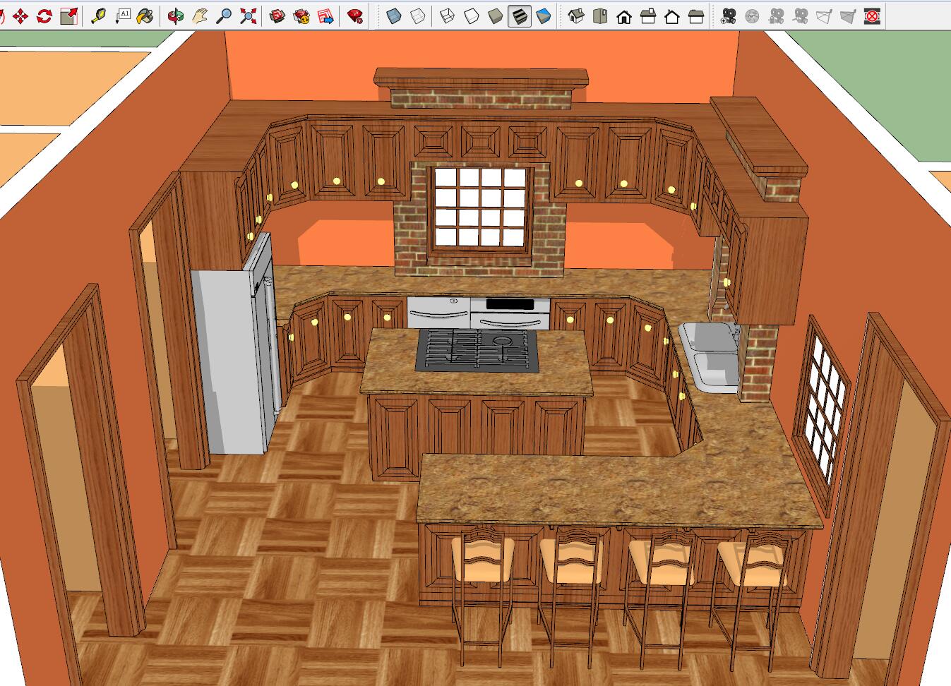Switch to Monochrome style
951x686 pixels.
tap(543, 16)
